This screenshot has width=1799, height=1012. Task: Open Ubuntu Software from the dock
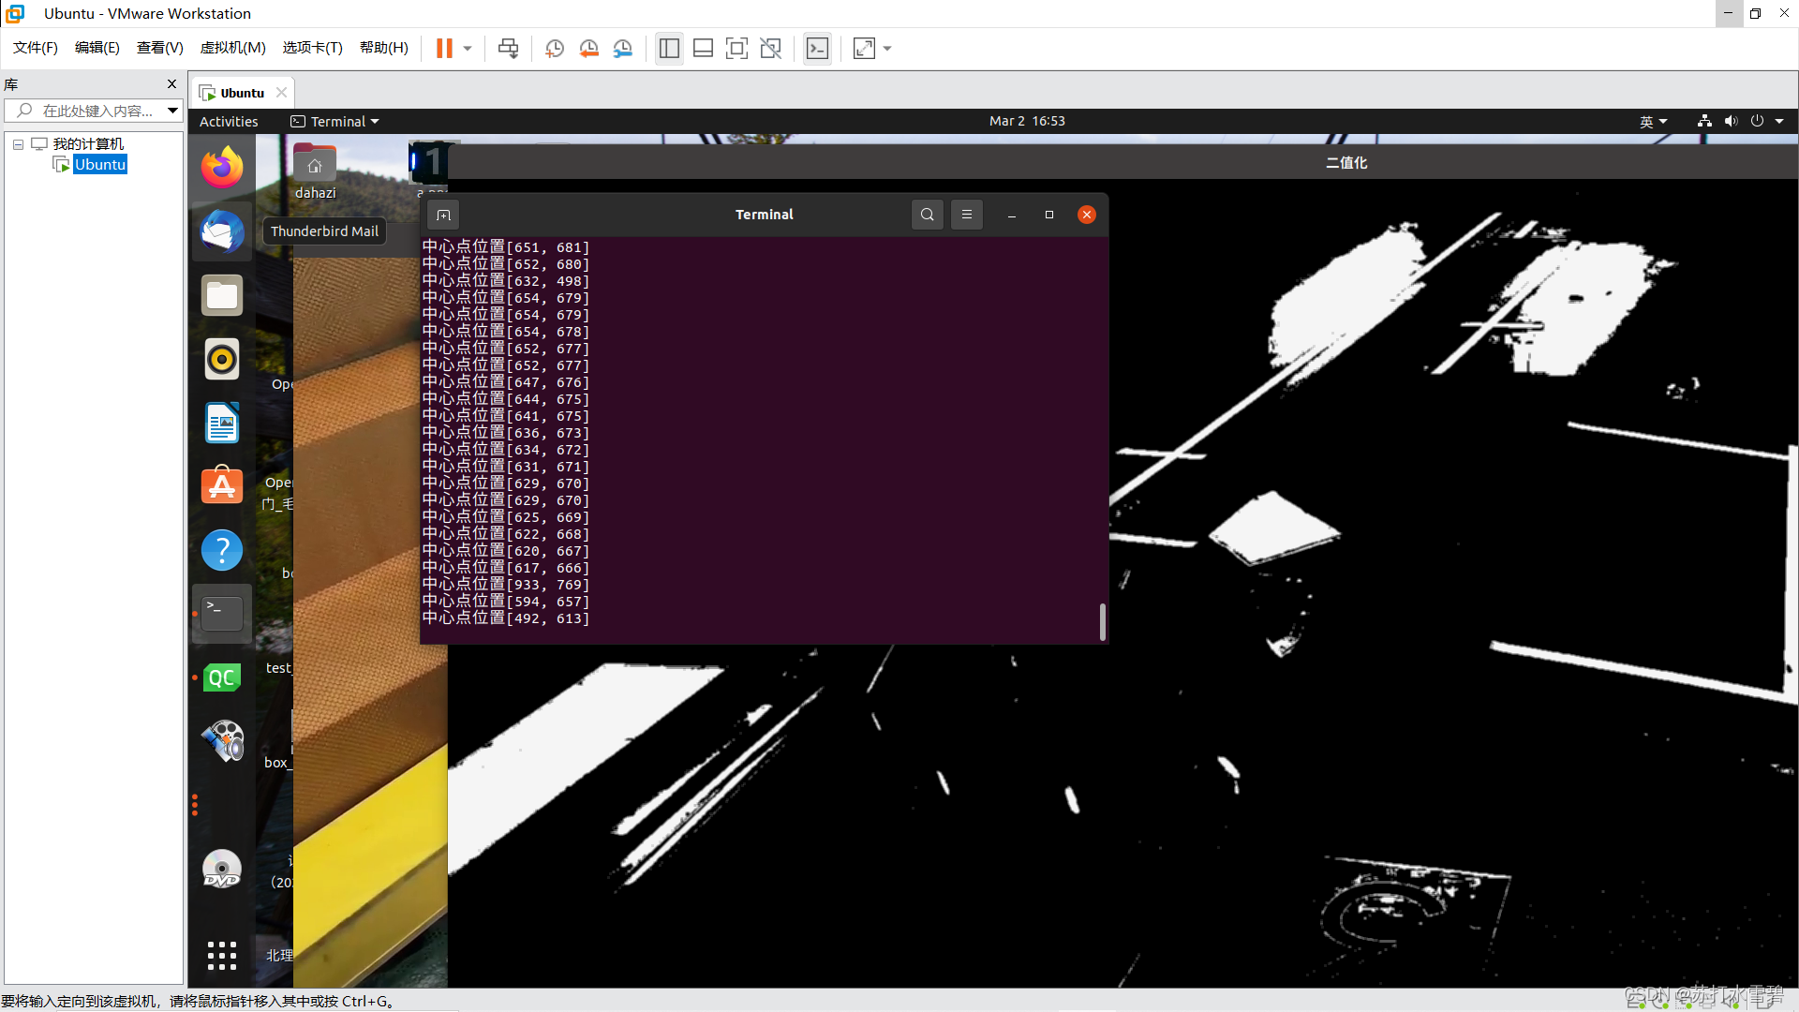222,486
